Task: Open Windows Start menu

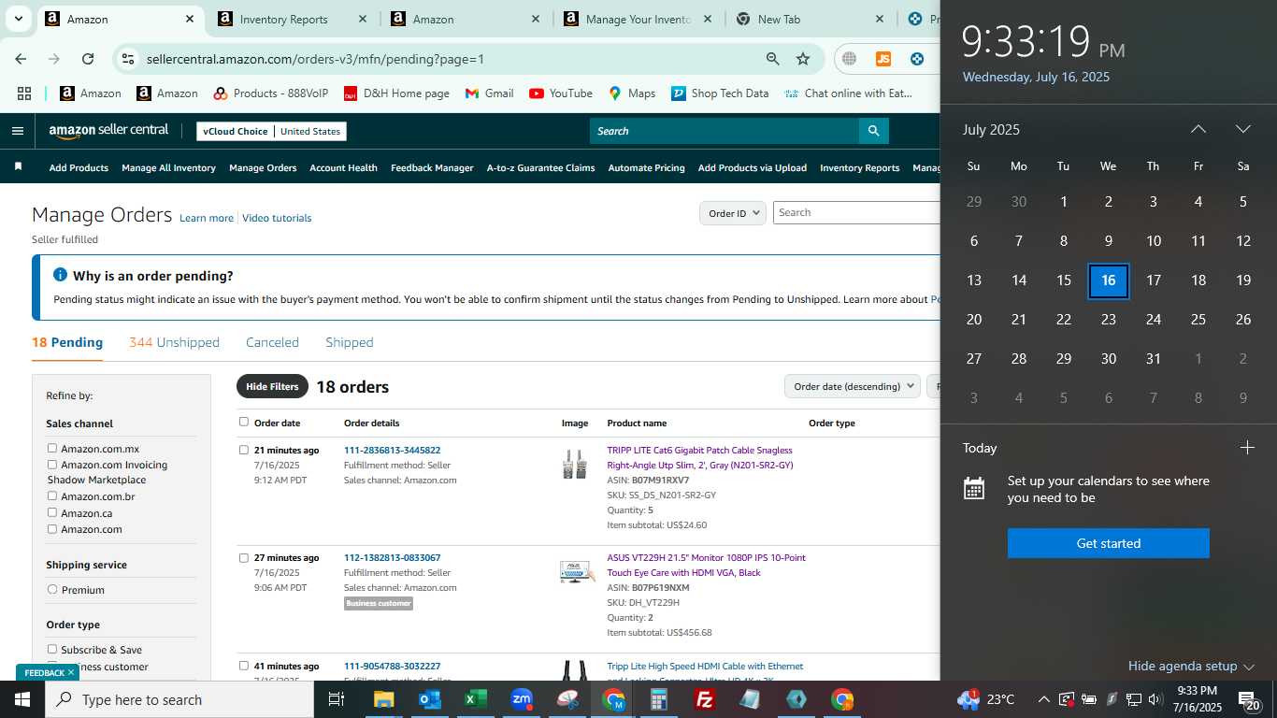Action: tap(22, 699)
